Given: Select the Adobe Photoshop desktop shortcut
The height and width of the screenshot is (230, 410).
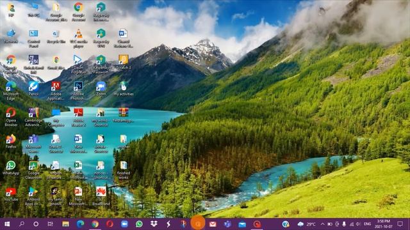Looking at the screenshot, I should tap(78, 91).
